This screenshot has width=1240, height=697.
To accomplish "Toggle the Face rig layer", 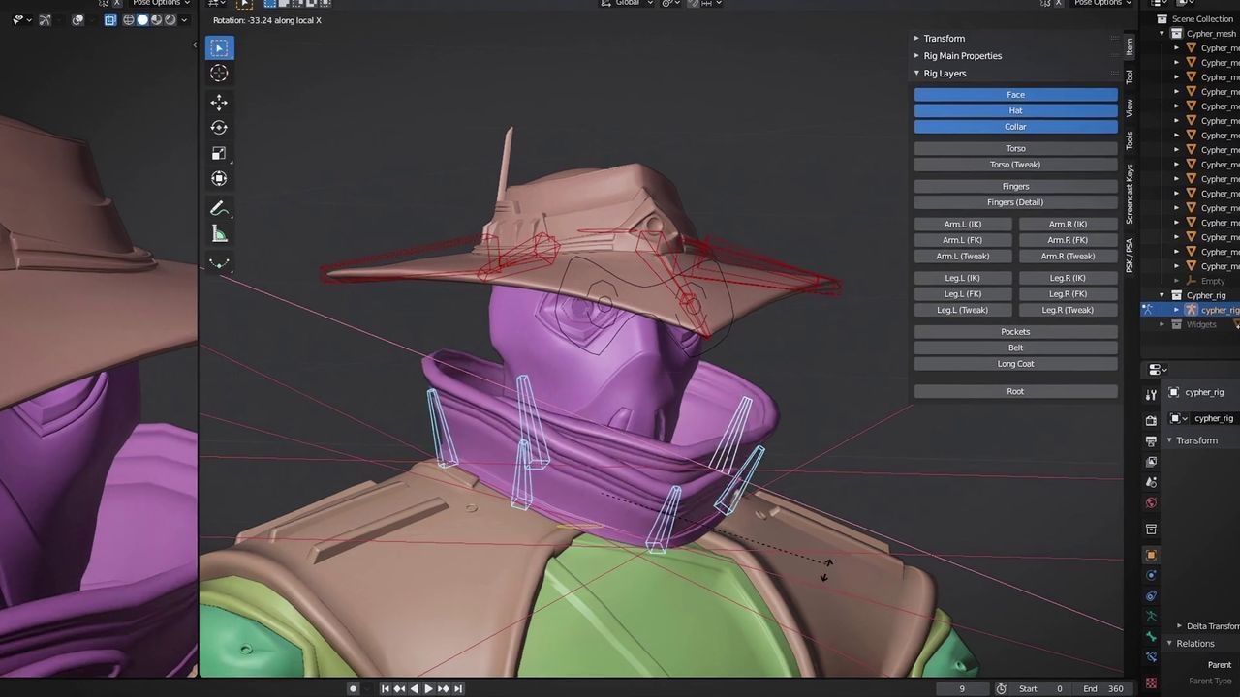I will click(1015, 95).
